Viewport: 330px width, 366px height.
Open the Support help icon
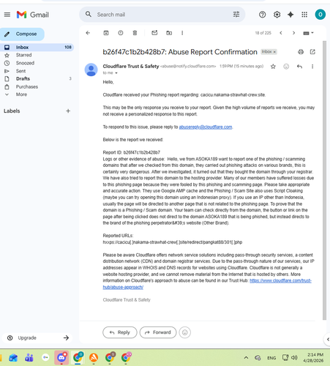coord(262,15)
